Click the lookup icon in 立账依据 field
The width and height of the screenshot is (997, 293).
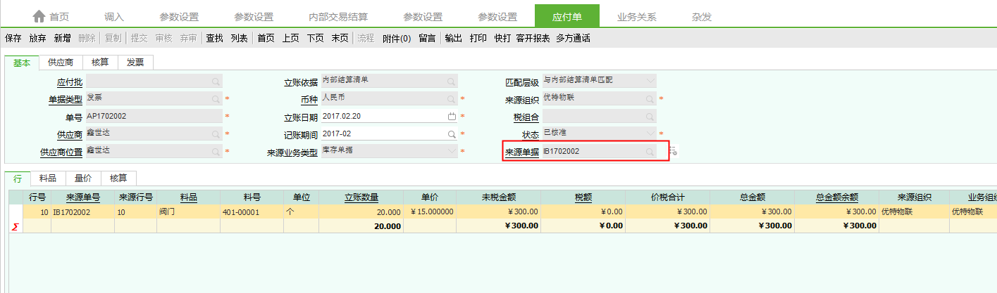pyautogui.click(x=452, y=82)
